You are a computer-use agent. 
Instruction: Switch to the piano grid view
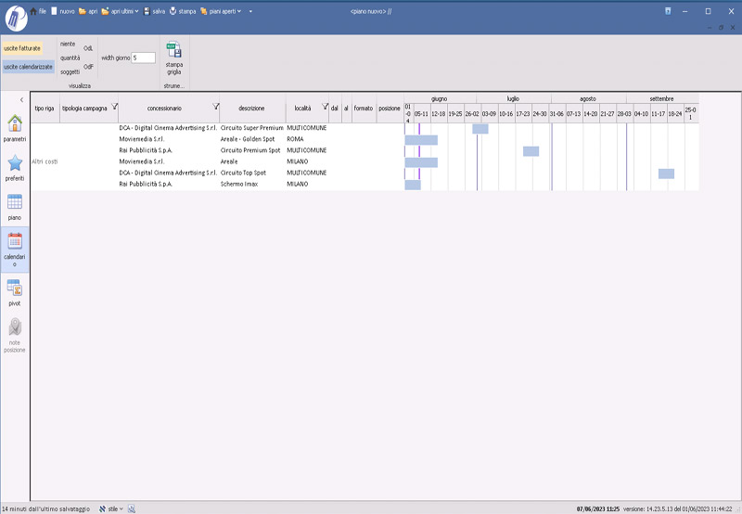pos(15,206)
